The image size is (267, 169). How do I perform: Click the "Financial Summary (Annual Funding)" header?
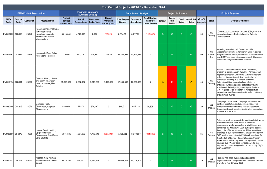click(87, 13)
